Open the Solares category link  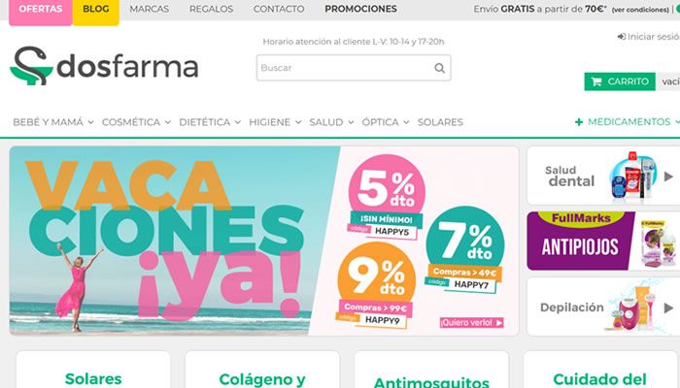click(440, 122)
